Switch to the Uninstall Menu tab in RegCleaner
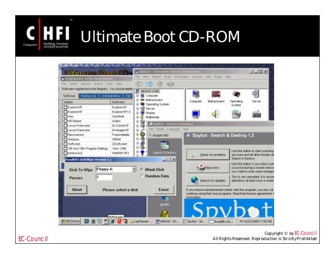335x259 pixels. click(x=111, y=96)
